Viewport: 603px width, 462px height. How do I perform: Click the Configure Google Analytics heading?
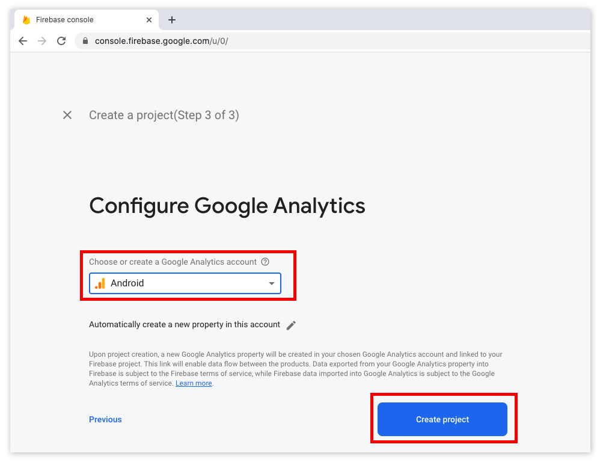(227, 206)
